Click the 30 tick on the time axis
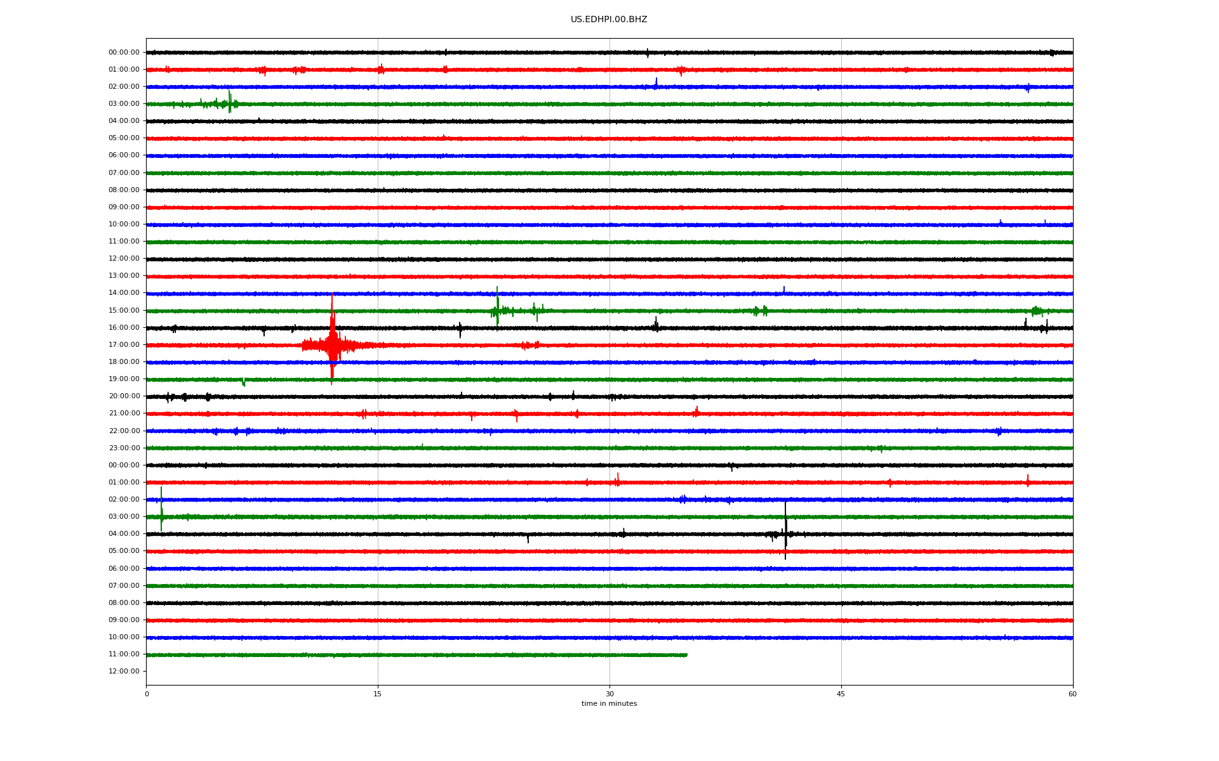This screenshot has width=1219, height=761. [609, 694]
